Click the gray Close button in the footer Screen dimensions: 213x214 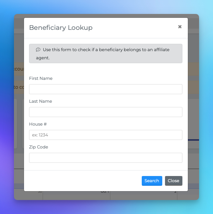pyautogui.click(x=173, y=181)
